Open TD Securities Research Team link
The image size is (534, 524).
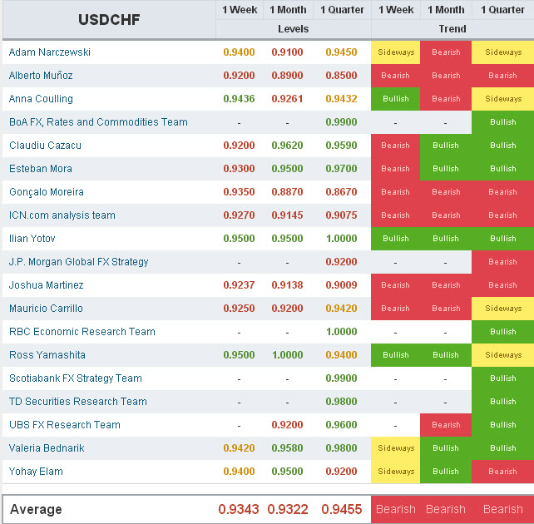pos(78,402)
